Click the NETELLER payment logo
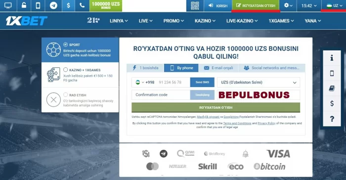 coord(177,166)
